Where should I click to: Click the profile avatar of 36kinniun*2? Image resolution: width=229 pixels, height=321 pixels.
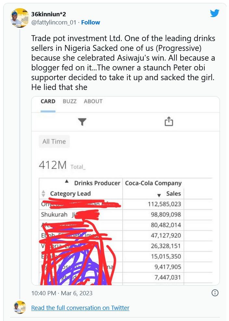[x=19, y=16]
